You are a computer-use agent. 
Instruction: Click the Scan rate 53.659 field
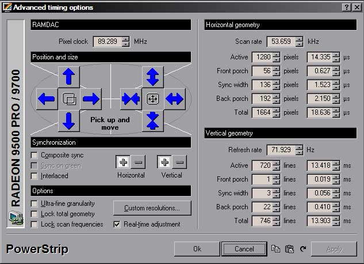[x=281, y=42]
